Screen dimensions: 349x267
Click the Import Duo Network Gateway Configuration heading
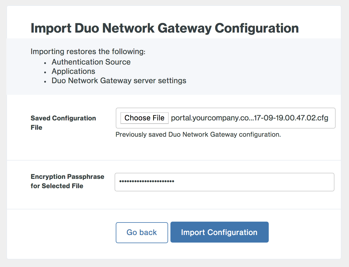click(x=164, y=28)
